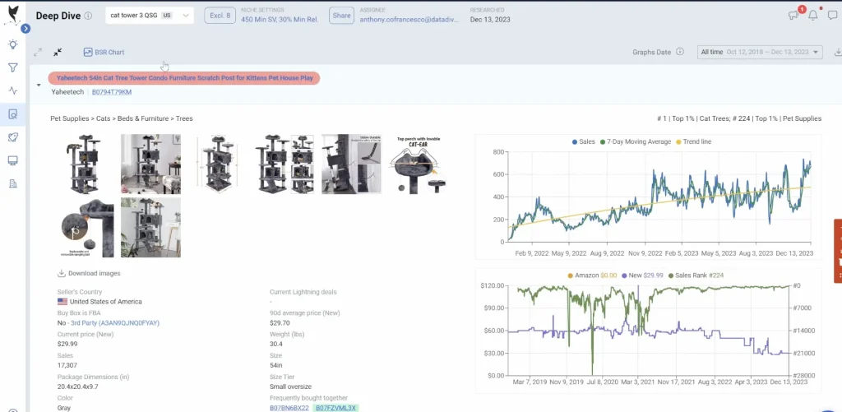Open the lightbulb ideas icon in sidebar

pyautogui.click(x=12, y=45)
